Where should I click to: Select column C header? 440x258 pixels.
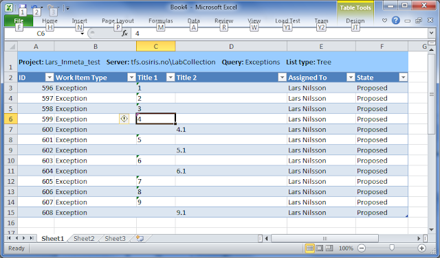tap(156, 46)
